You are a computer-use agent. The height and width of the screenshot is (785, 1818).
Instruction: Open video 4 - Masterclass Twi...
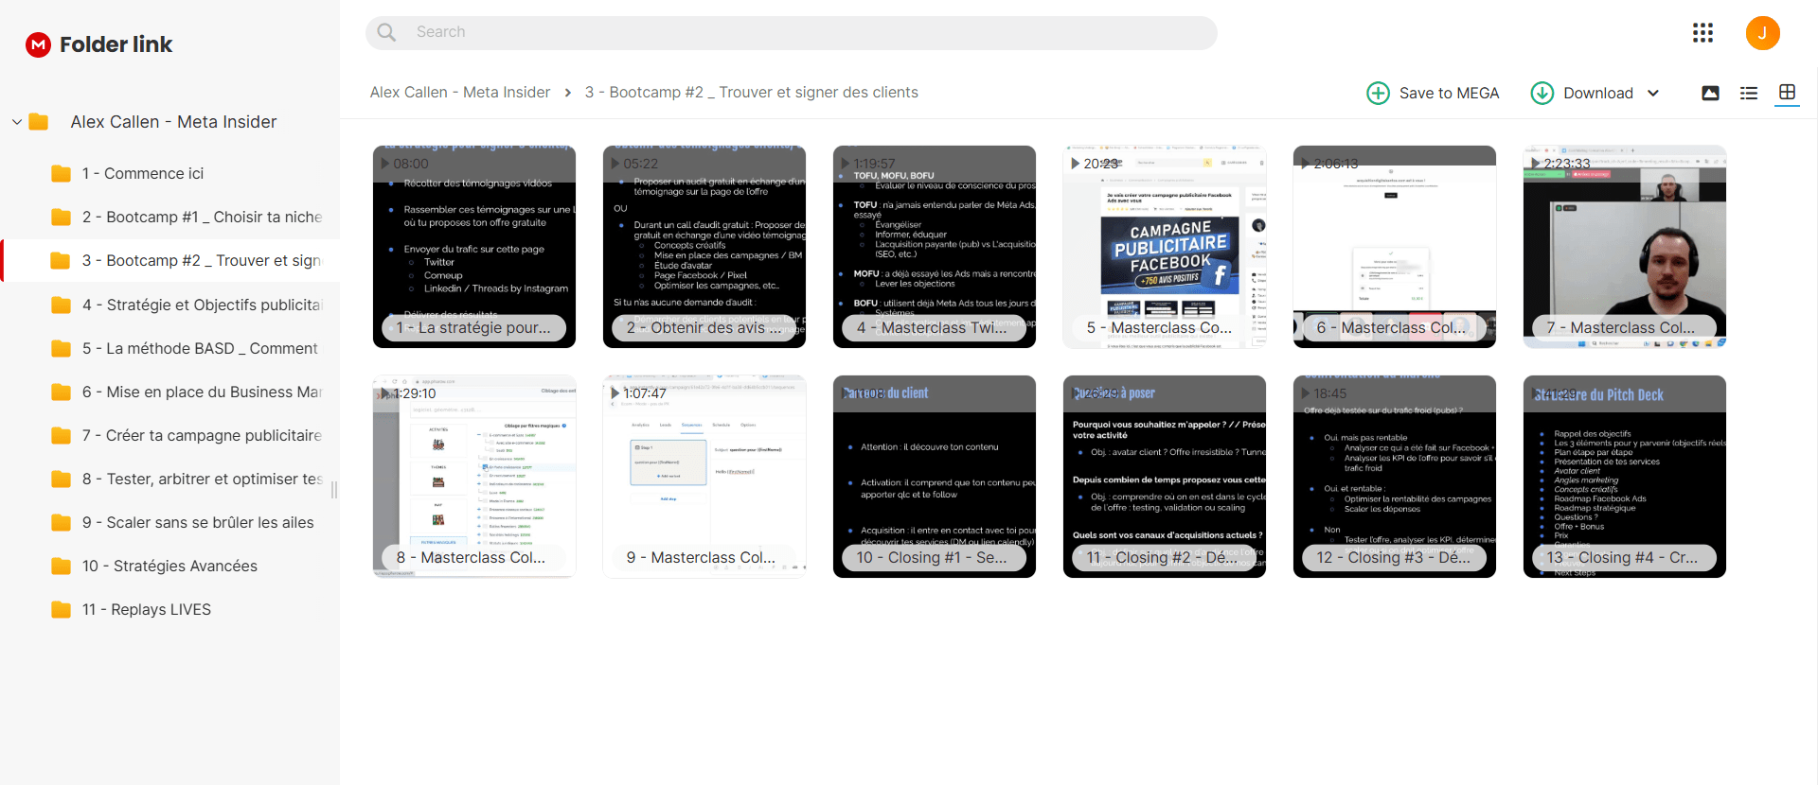coord(935,247)
